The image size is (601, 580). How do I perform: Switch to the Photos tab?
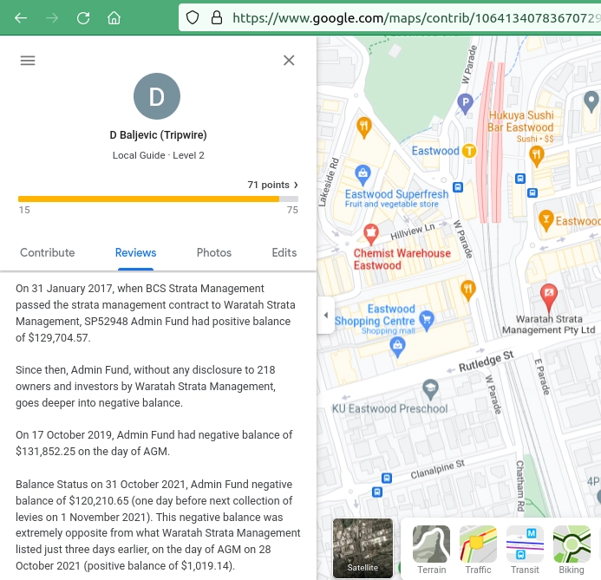coord(214,252)
